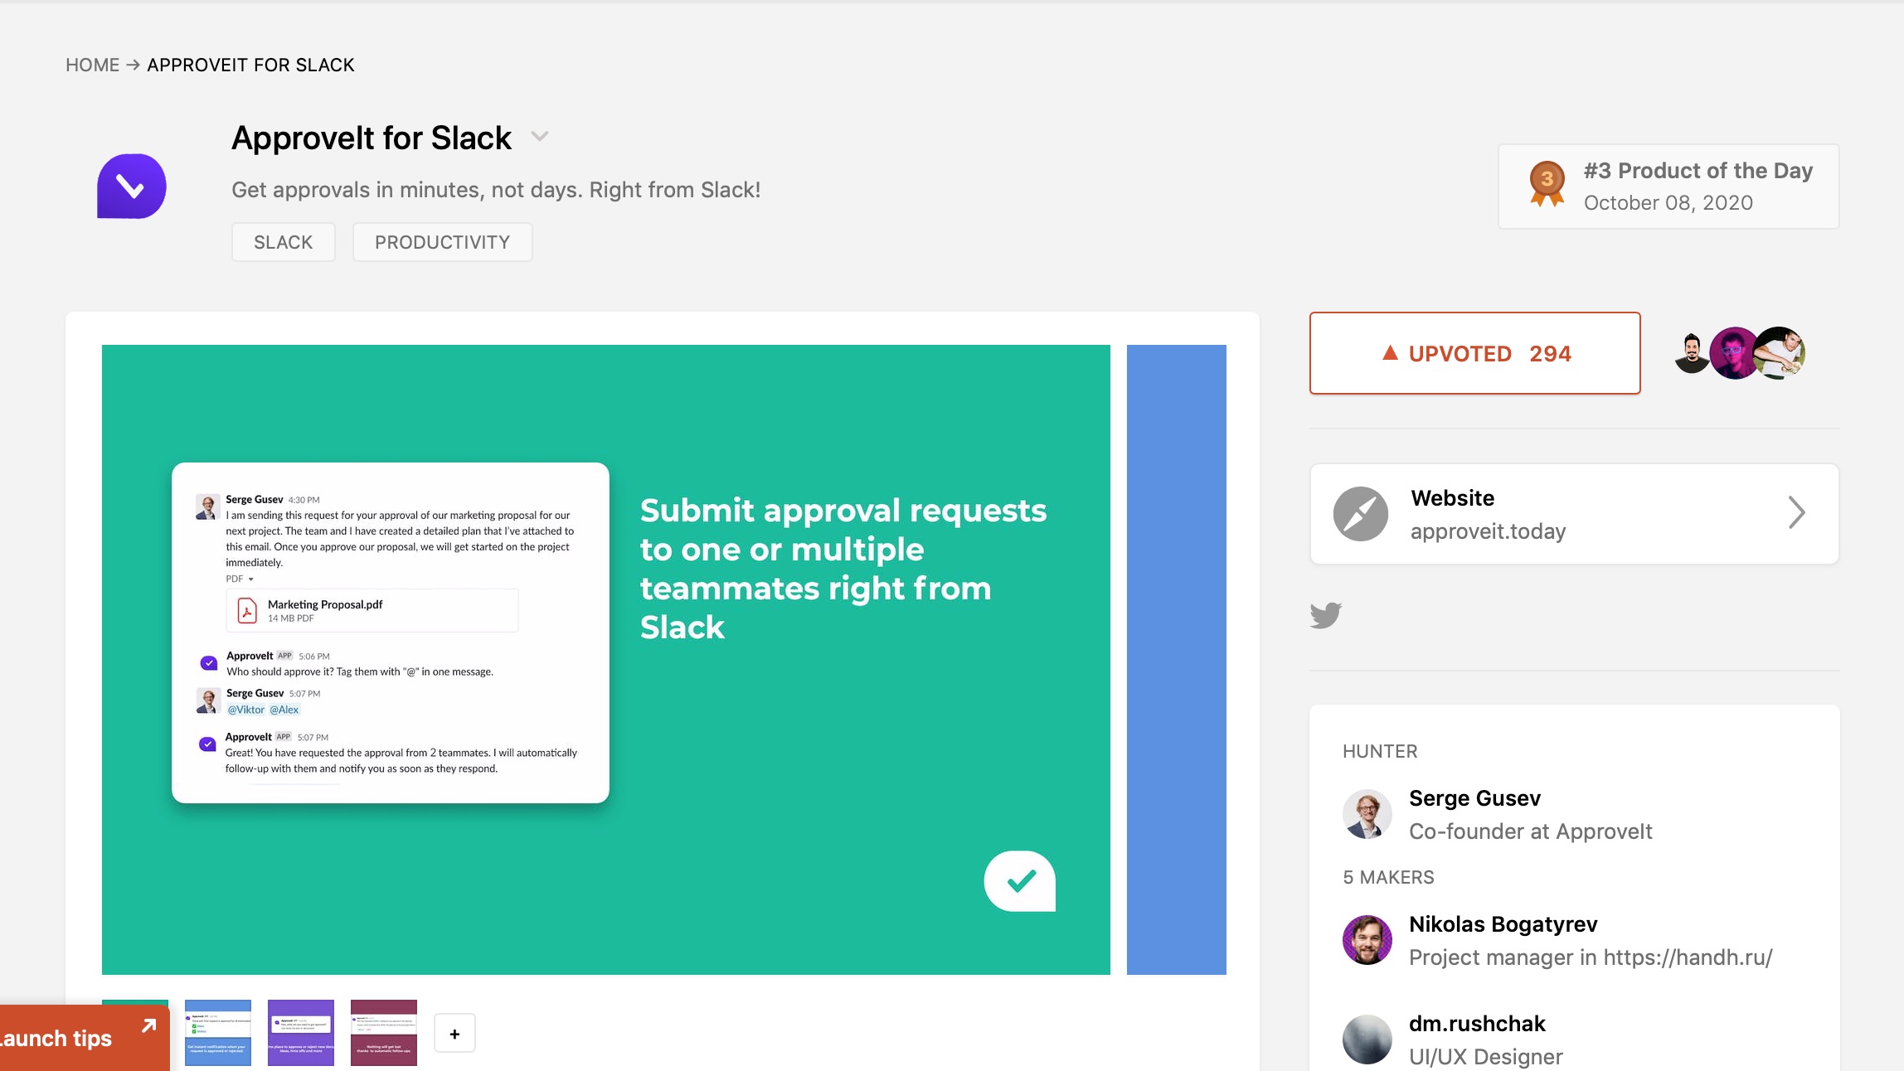Click the arrow icon on Launch tips

(x=149, y=1026)
